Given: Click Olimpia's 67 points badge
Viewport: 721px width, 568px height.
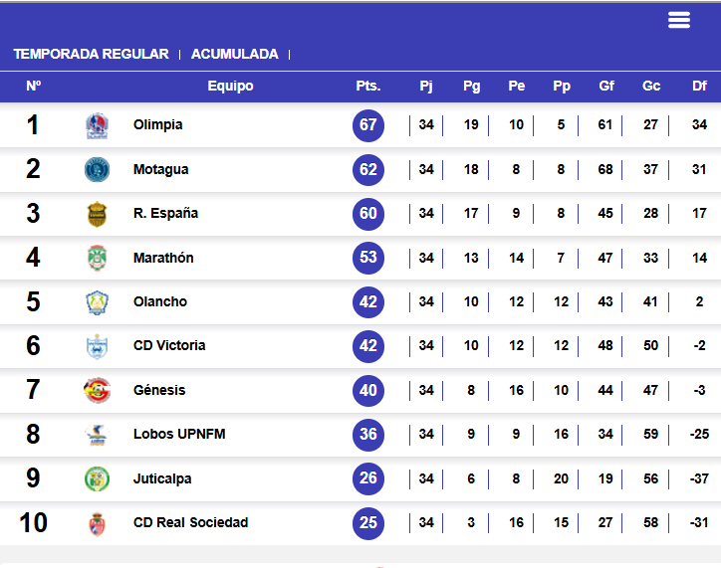Looking at the screenshot, I should pos(368,125).
